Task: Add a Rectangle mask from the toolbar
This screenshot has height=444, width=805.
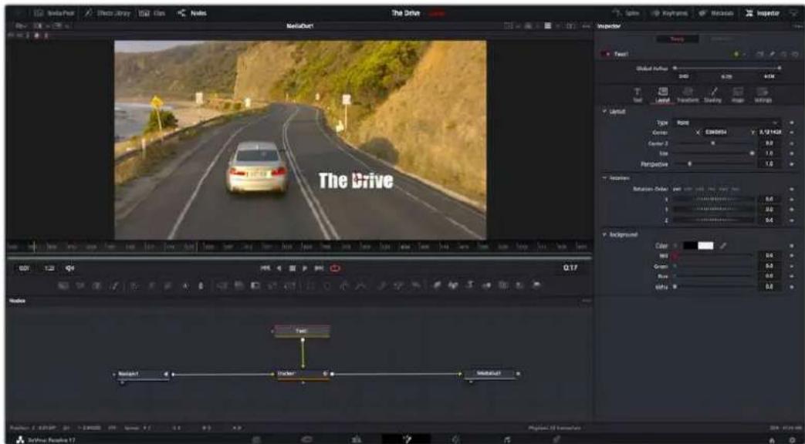Action: click(x=310, y=285)
